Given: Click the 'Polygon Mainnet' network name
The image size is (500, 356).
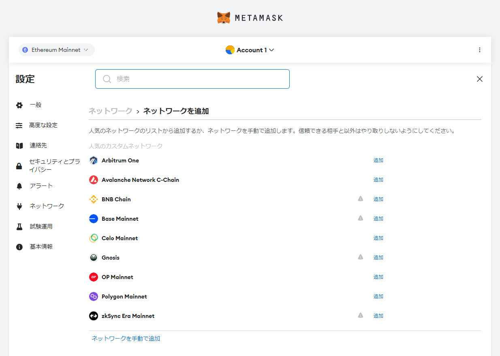Looking at the screenshot, I should click(x=124, y=296).
